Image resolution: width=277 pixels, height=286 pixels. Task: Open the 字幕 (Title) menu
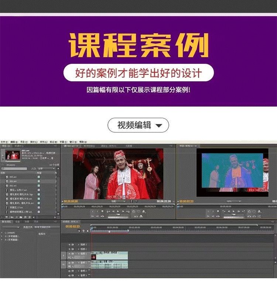point(64,142)
